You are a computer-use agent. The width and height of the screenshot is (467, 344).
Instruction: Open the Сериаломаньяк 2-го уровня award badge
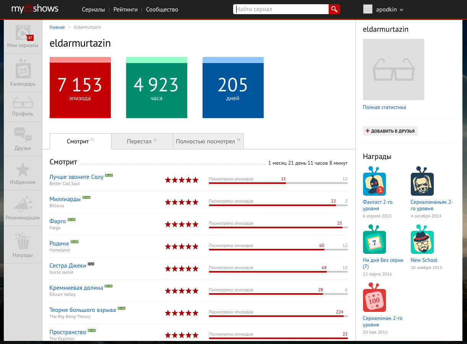click(422, 182)
